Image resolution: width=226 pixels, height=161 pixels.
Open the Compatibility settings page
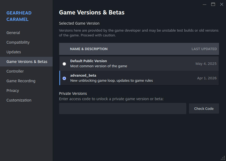(18, 42)
